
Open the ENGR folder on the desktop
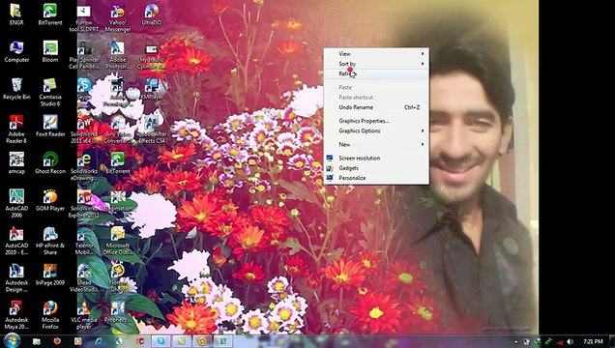pos(16,14)
